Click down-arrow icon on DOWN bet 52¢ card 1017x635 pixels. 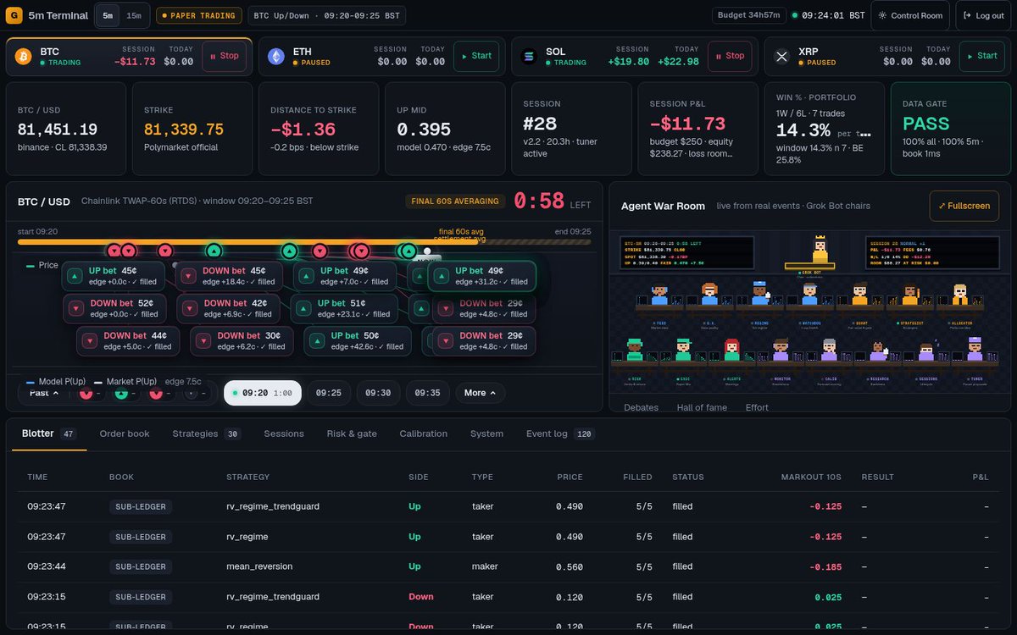(76, 308)
